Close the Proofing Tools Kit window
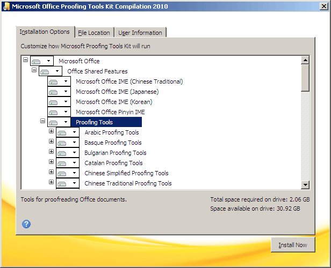This screenshot has width=331, height=268. point(323,6)
